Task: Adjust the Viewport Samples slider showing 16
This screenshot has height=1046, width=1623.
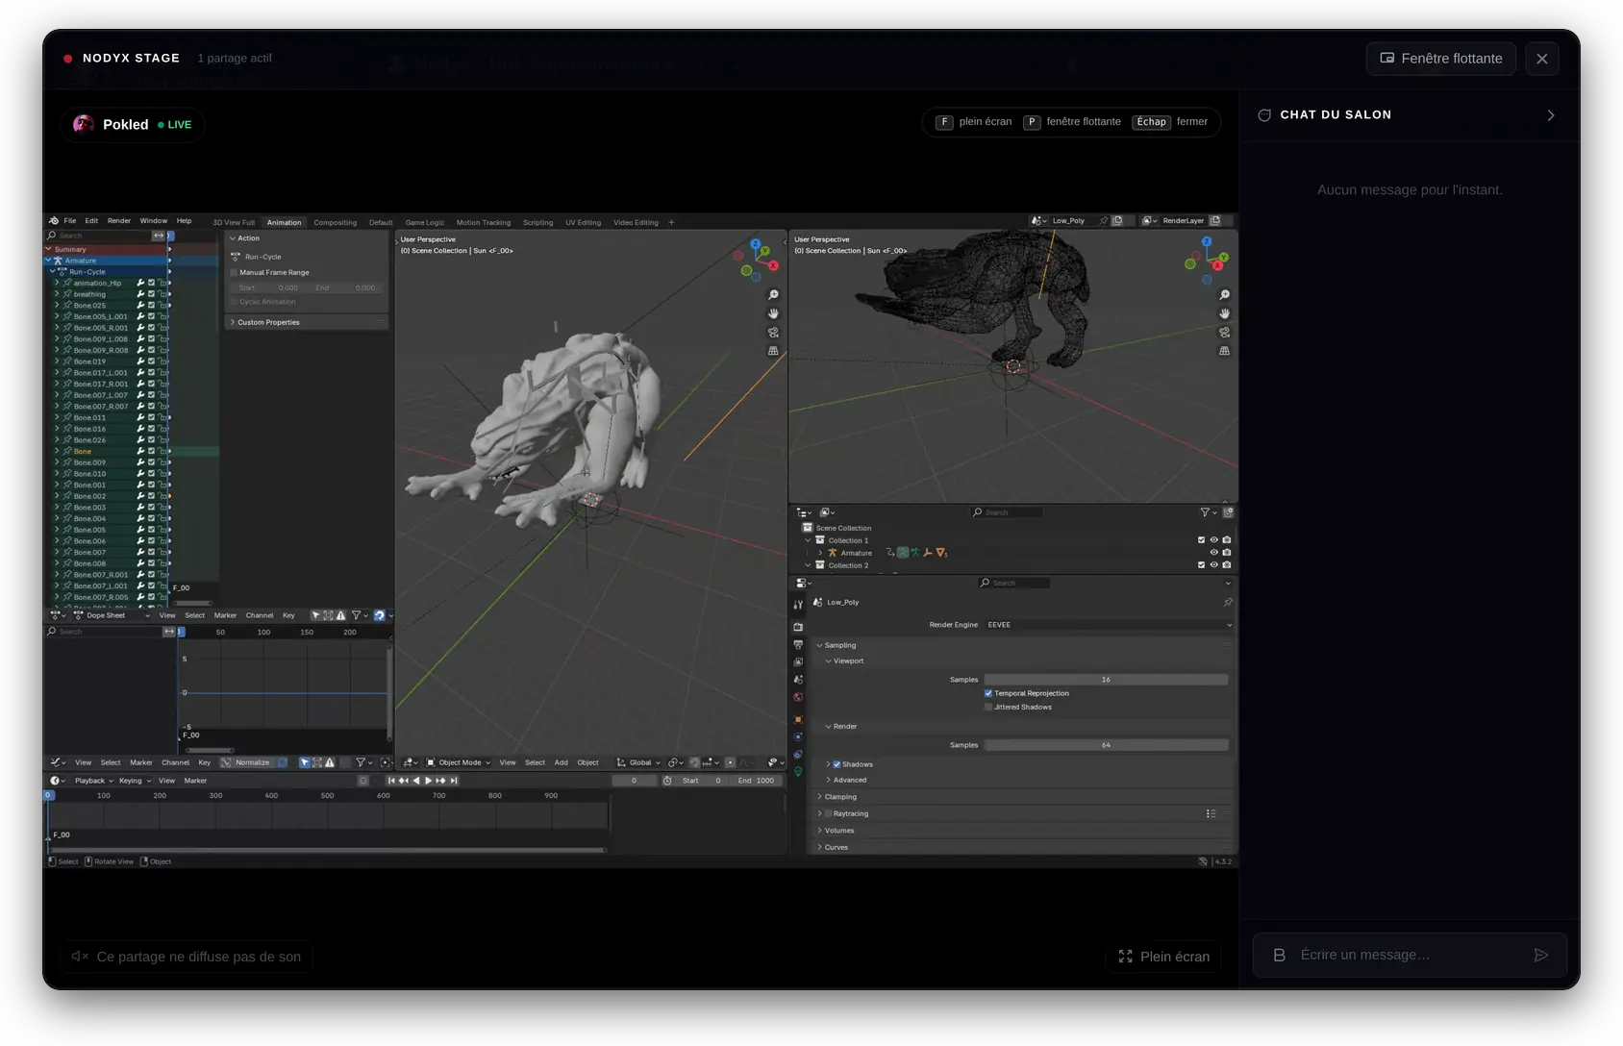Action: tap(1106, 680)
